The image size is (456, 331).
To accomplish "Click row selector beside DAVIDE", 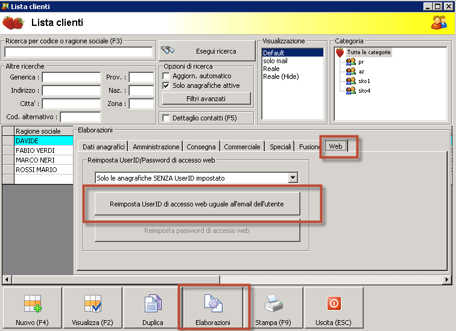I will 8,141.
